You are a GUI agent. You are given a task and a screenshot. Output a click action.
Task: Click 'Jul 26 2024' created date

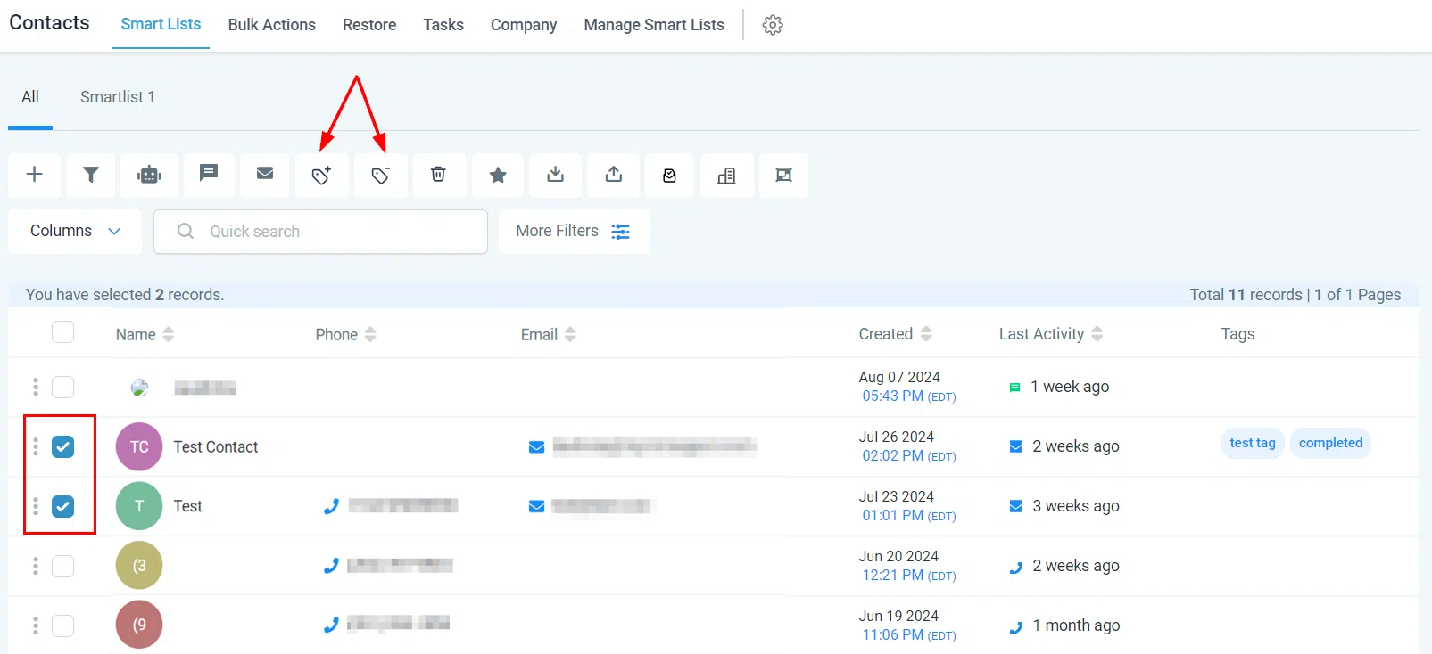pyautogui.click(x=897, y=437)
